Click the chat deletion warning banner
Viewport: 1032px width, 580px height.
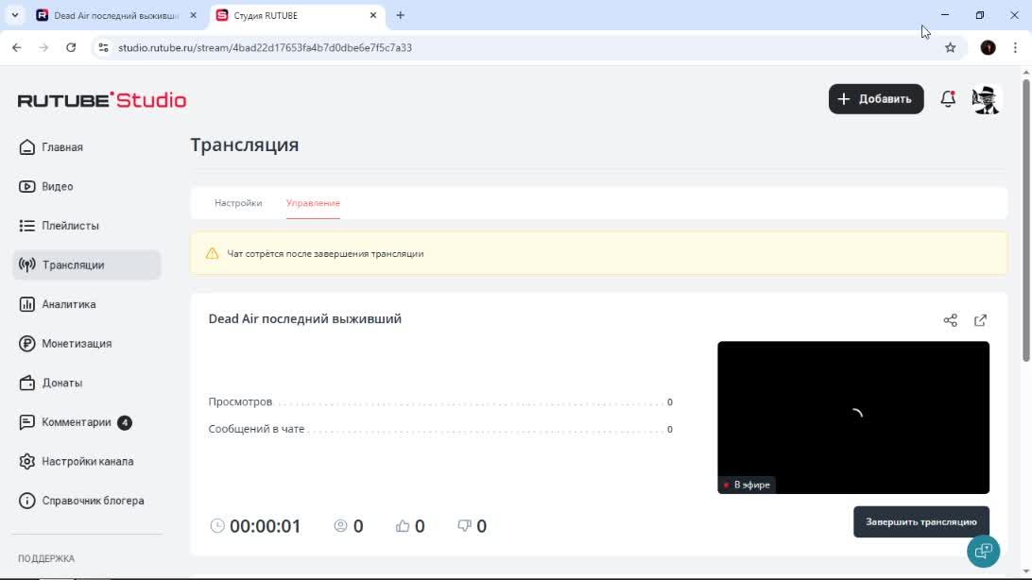(599, 253)
